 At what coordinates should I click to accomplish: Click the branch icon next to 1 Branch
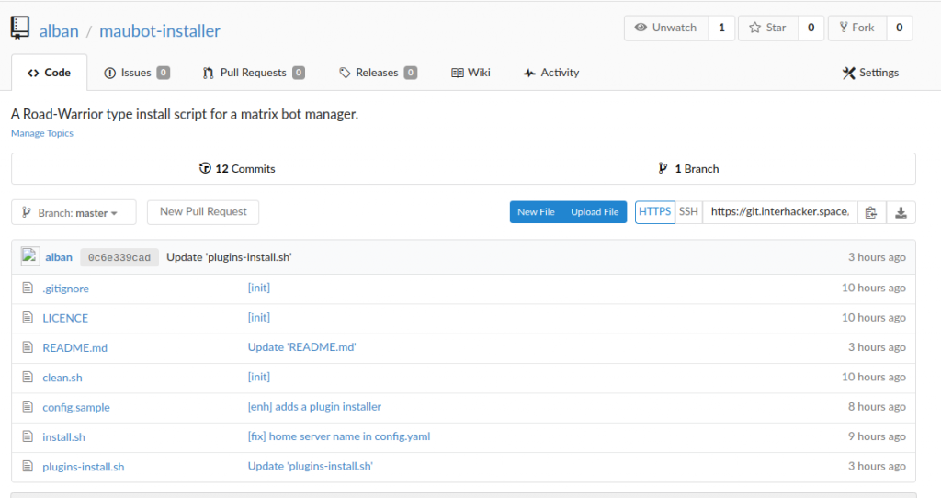[x=663, y=168]
